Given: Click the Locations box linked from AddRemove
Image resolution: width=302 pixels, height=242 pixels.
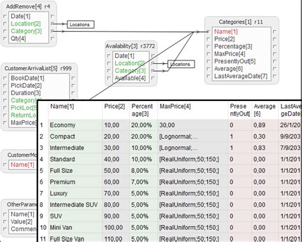Looking at the screenshot, I should tap(80, 24).
